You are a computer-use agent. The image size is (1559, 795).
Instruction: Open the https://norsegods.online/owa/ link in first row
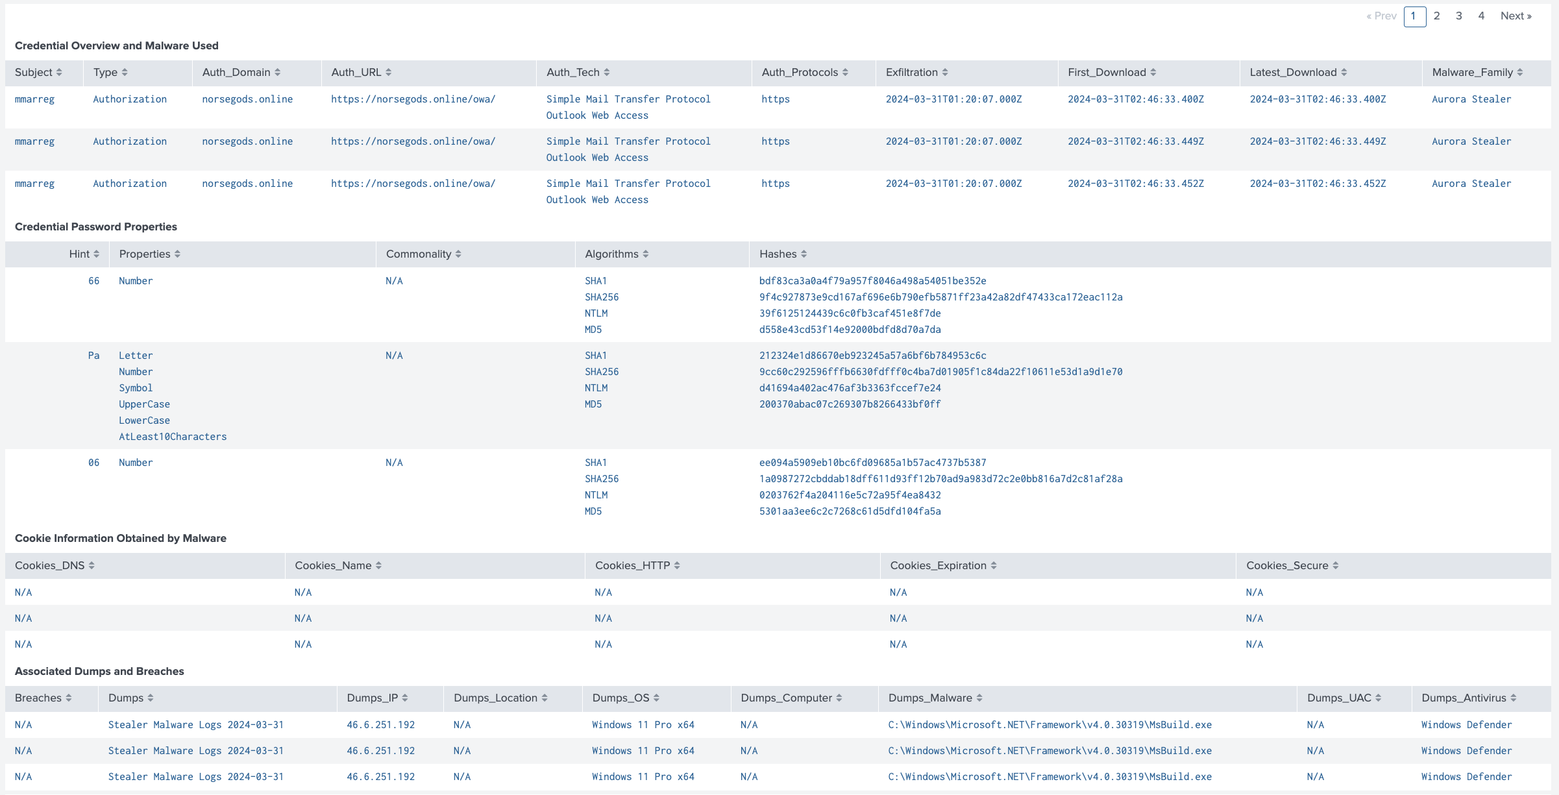pyautogui.click(x=413, y=99)
